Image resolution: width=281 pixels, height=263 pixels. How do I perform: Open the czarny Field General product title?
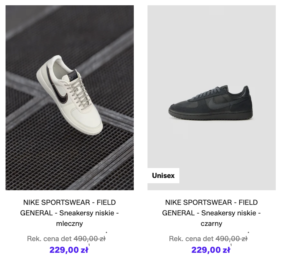(x=211, y=213)
